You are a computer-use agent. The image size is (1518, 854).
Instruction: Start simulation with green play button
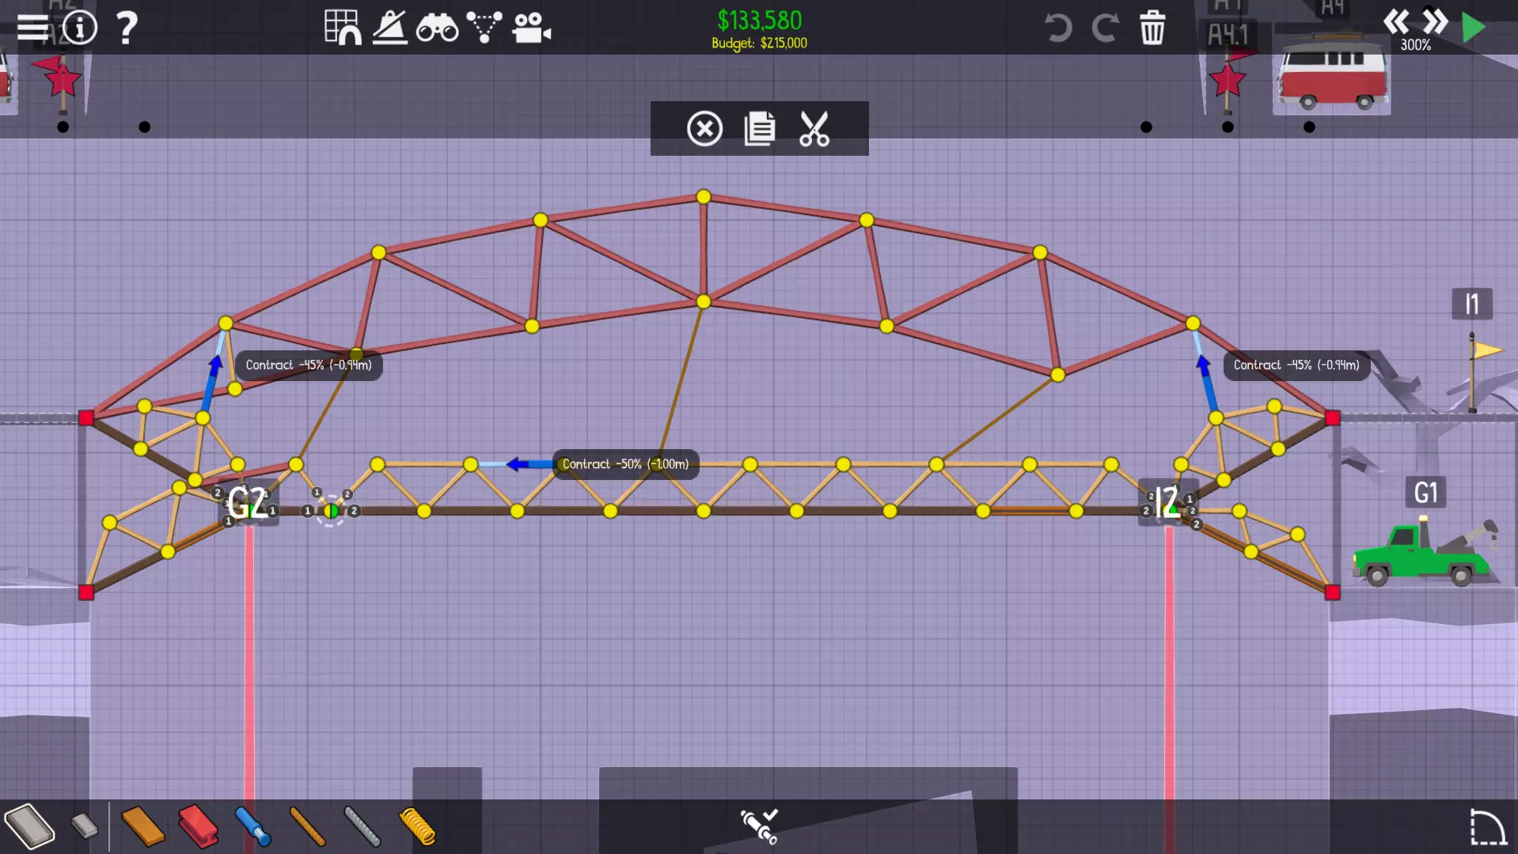pyautogui.click(x=1473, y=28)
